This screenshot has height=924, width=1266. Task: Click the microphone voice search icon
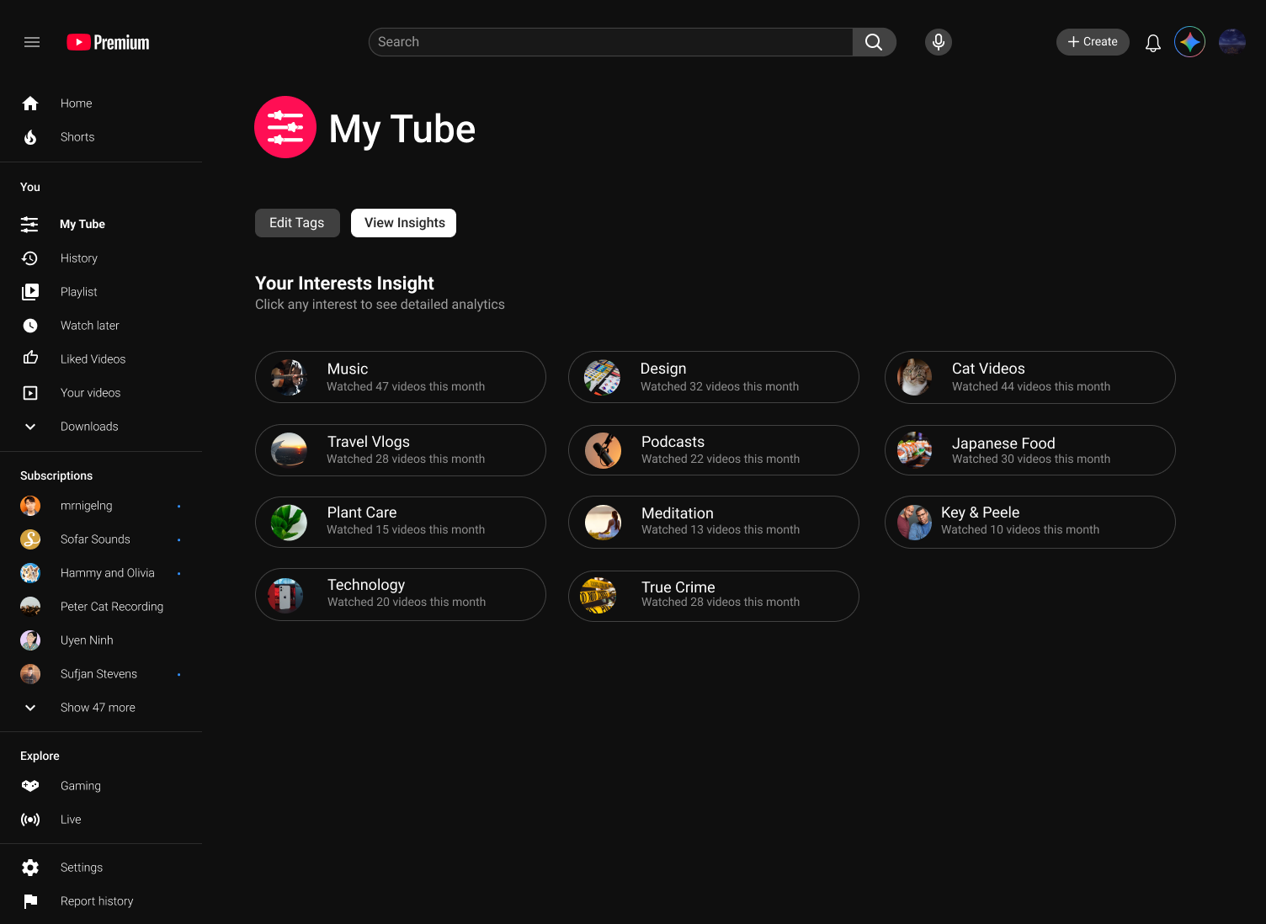pos(938,41)
